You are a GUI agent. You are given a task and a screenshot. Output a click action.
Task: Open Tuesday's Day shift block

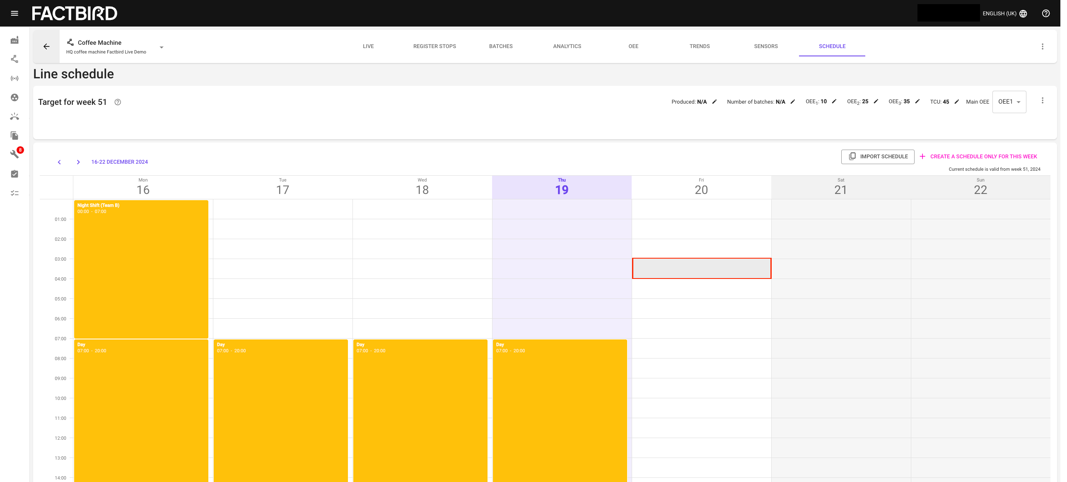click(281, 410)
